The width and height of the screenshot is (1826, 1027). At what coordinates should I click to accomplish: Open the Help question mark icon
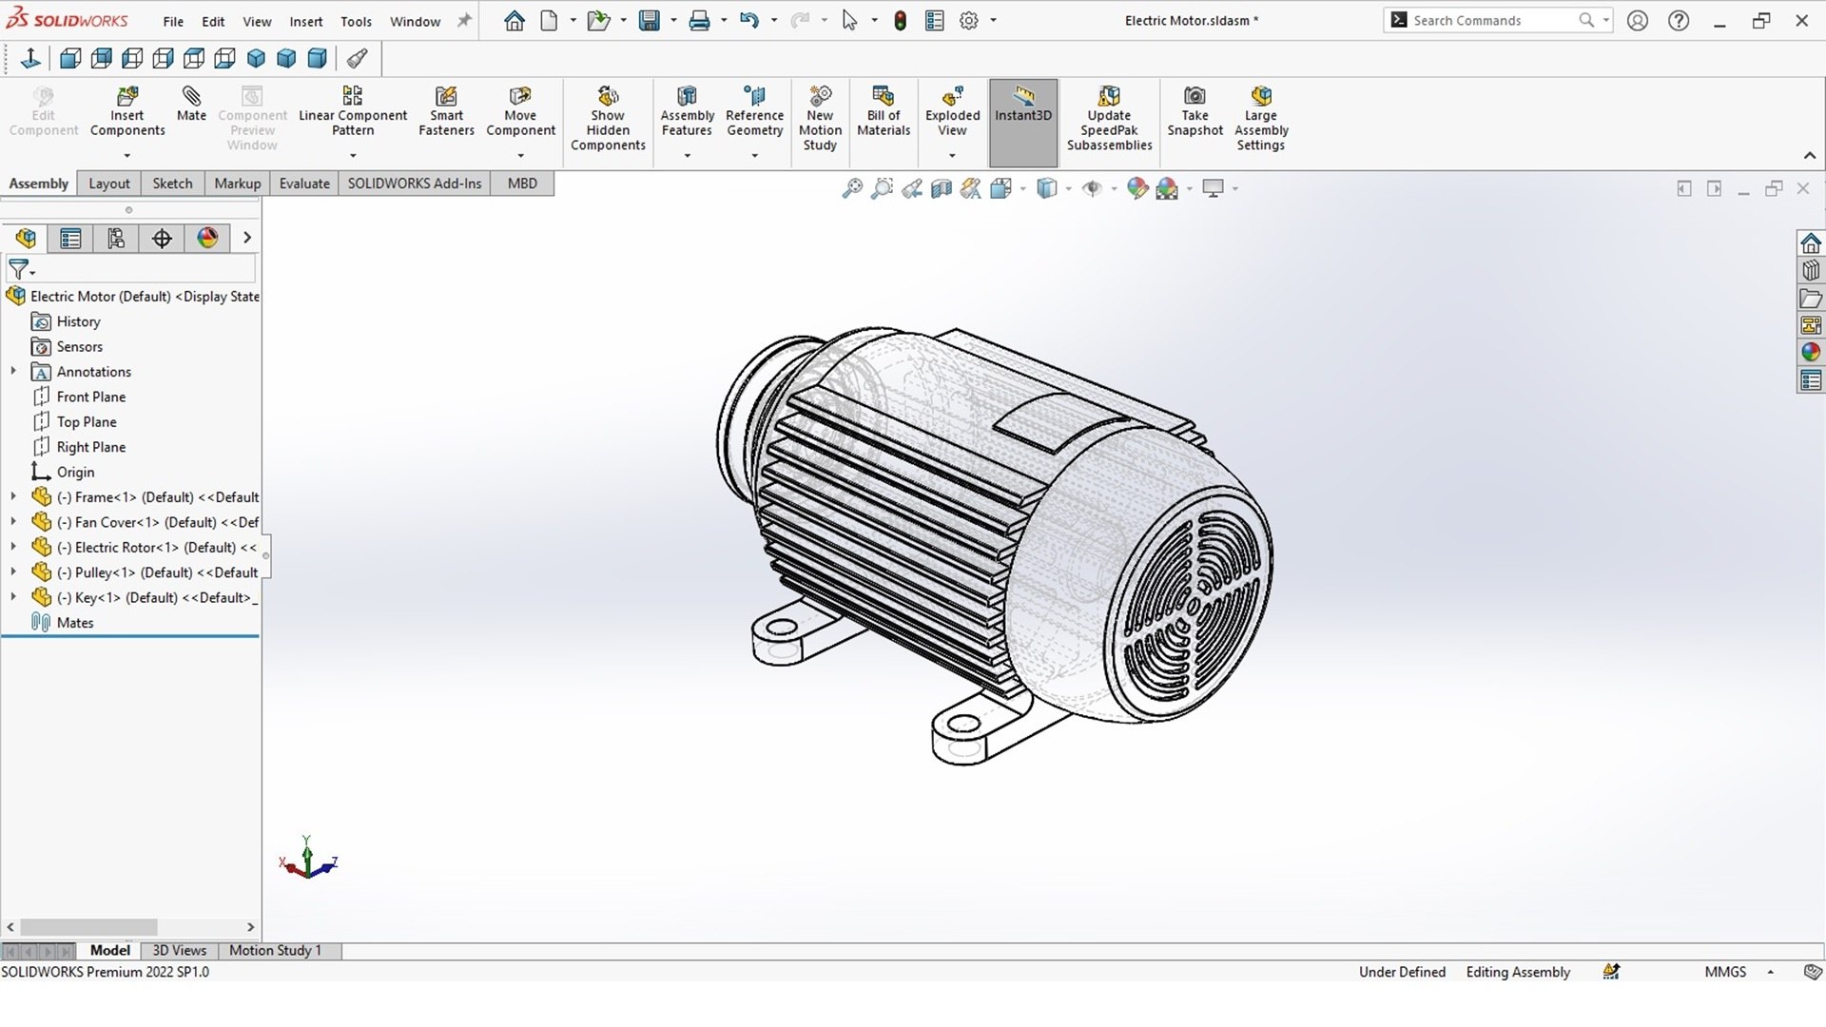[x=1679, y=20]
